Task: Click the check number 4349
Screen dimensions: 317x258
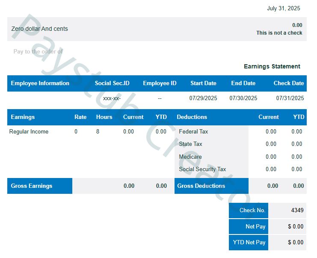Action: pos(297,210)
